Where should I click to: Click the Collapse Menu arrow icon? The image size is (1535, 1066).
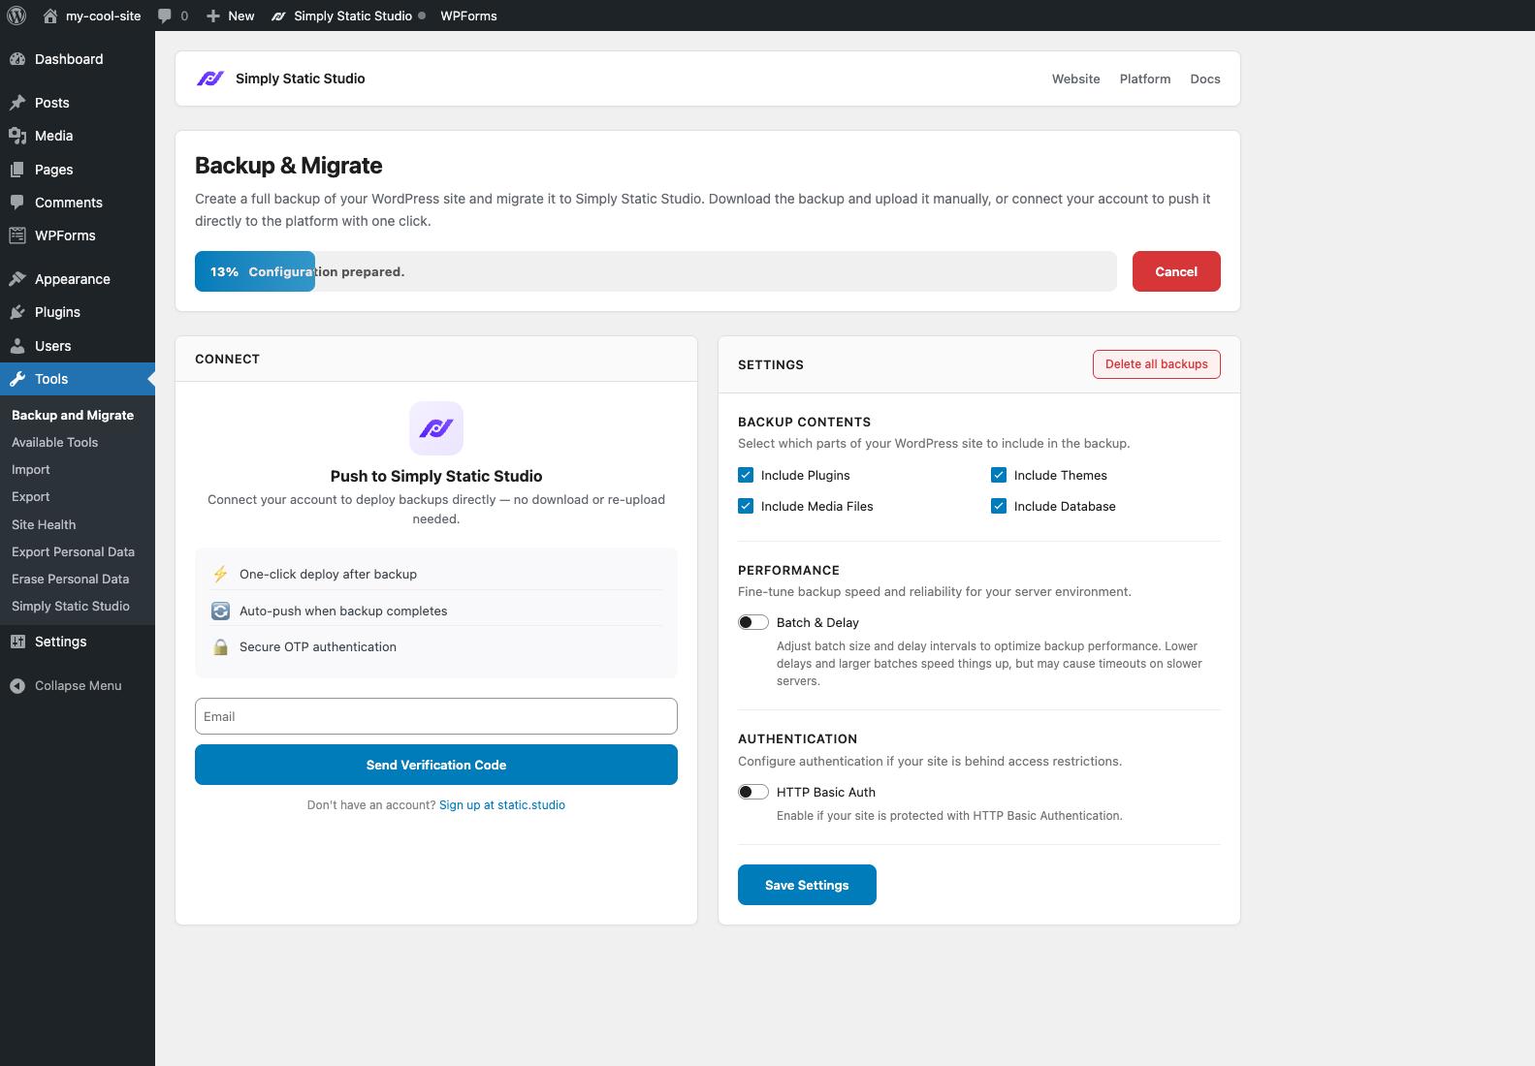click(x=17, y=685)
